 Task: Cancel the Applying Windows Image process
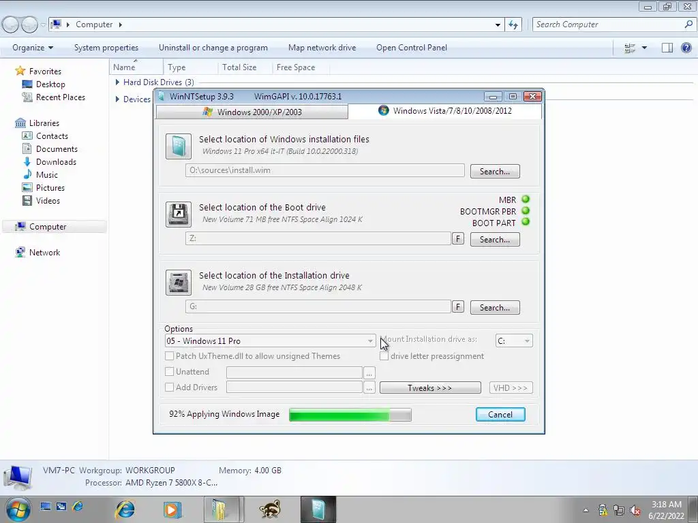(500, 415)
